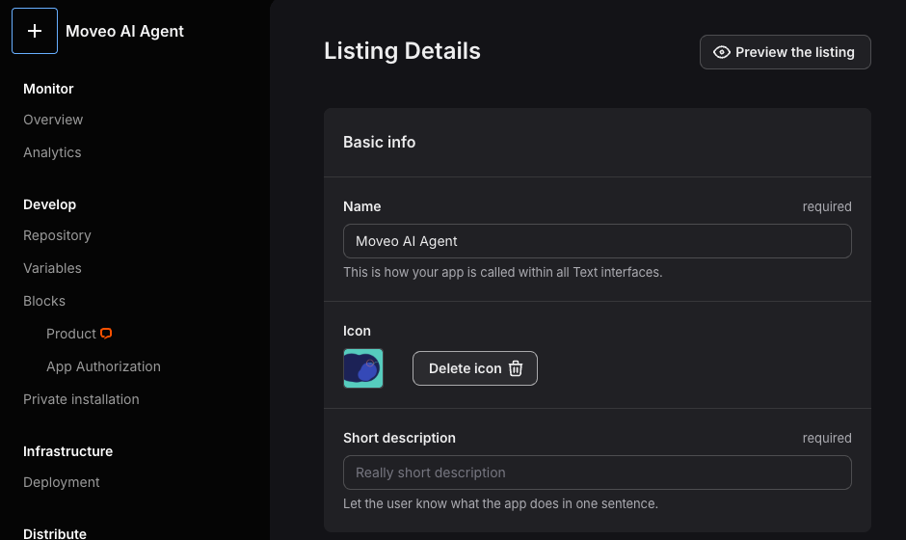Click the Distribute section heading
Image resolution: width=906 pixels, height=540 pixels.
tap(55, 533)
